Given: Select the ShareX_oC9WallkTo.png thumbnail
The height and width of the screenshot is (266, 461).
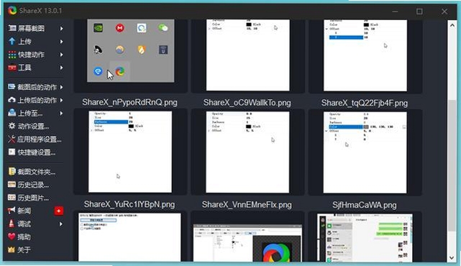Looking at the screenshot, I should point(248,55).
